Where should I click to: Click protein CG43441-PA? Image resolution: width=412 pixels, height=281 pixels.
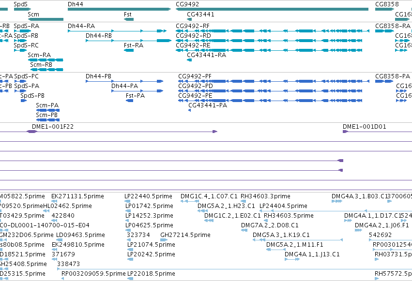click(x=189, y=110)
